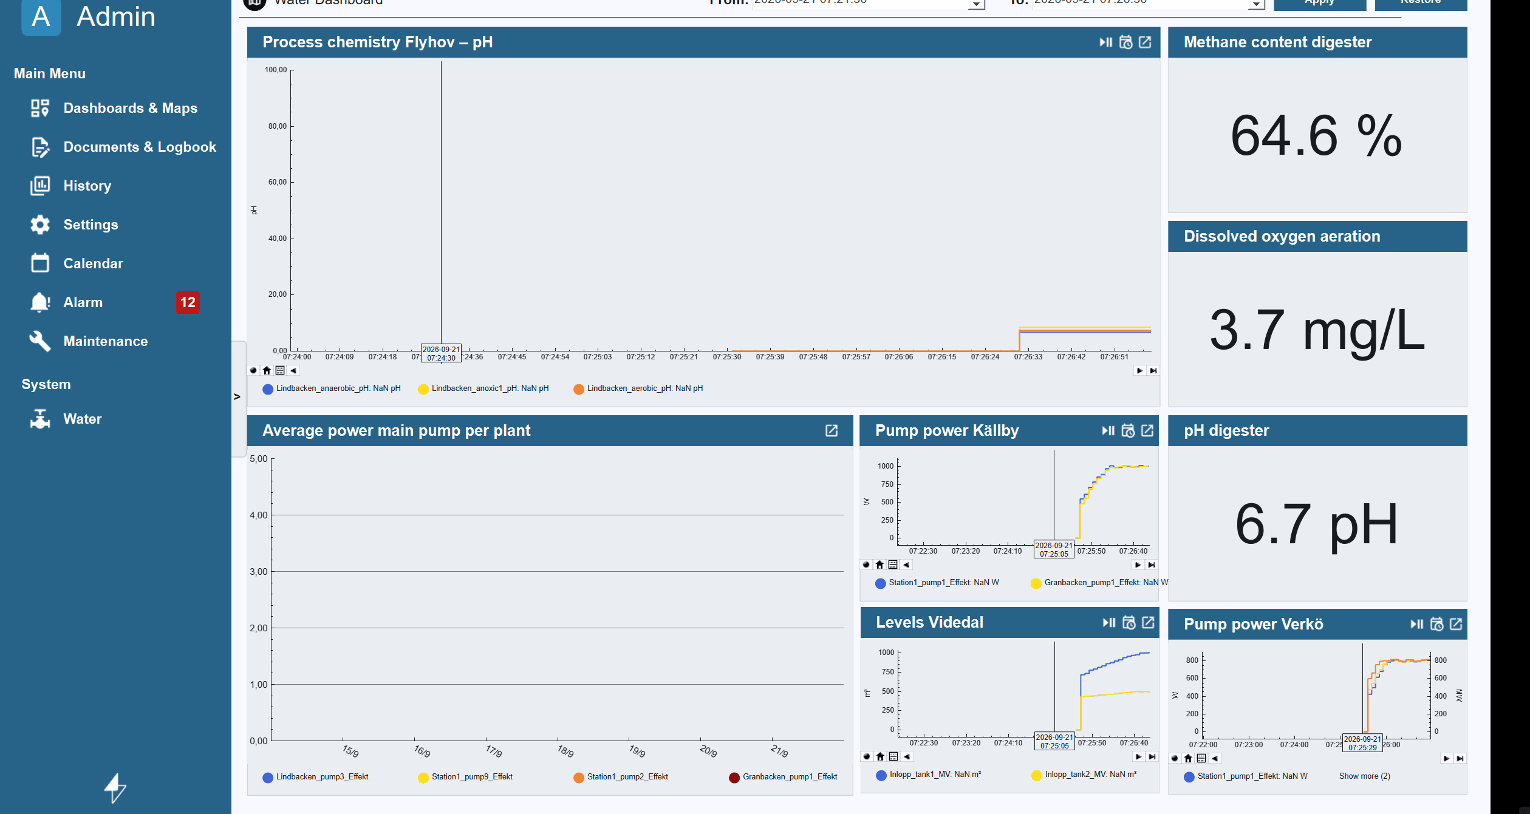Open time settings on Process chemistry Flyhov panel
The height and width of the screenshot is (814, 1530).
pos(1126,42)
